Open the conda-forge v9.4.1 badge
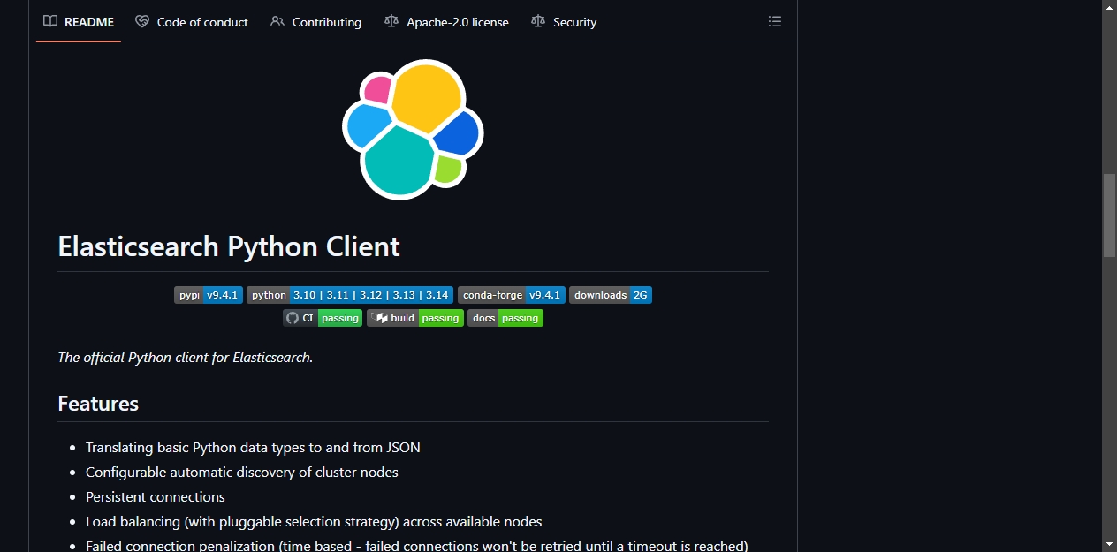Screen dimensions: 1117x552 point(512,295)
